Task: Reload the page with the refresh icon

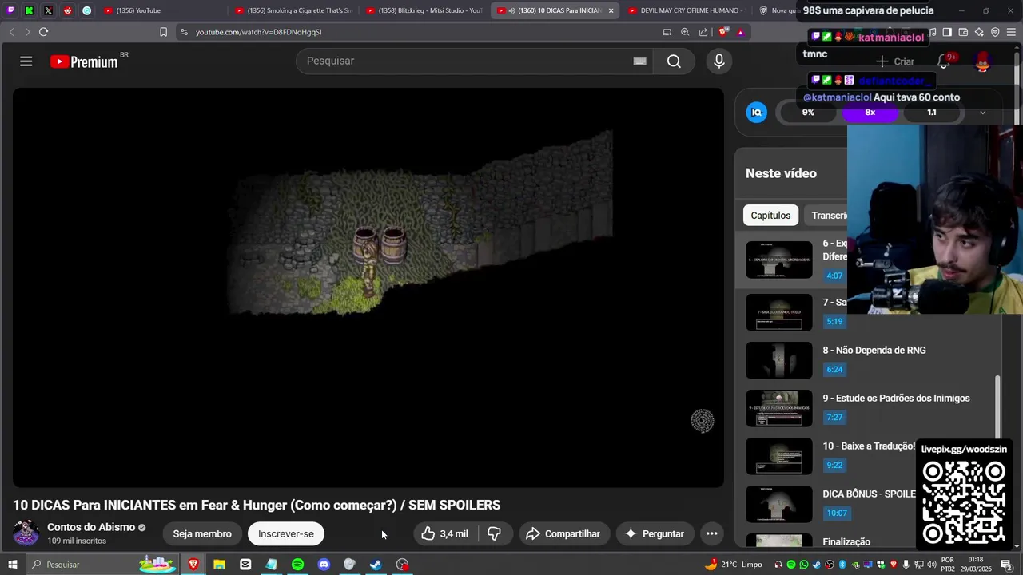Action: tap(43, 32)
